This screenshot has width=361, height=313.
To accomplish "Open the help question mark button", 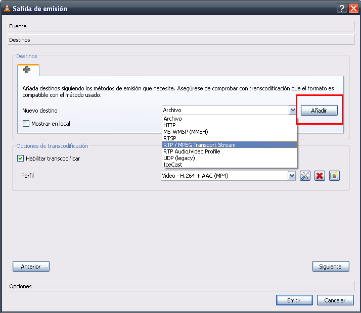I will tap(342, 9).
